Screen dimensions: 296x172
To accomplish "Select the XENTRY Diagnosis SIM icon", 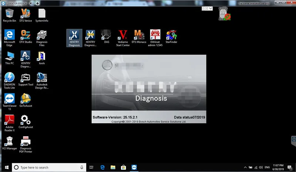I will click(x=90, y=38).
